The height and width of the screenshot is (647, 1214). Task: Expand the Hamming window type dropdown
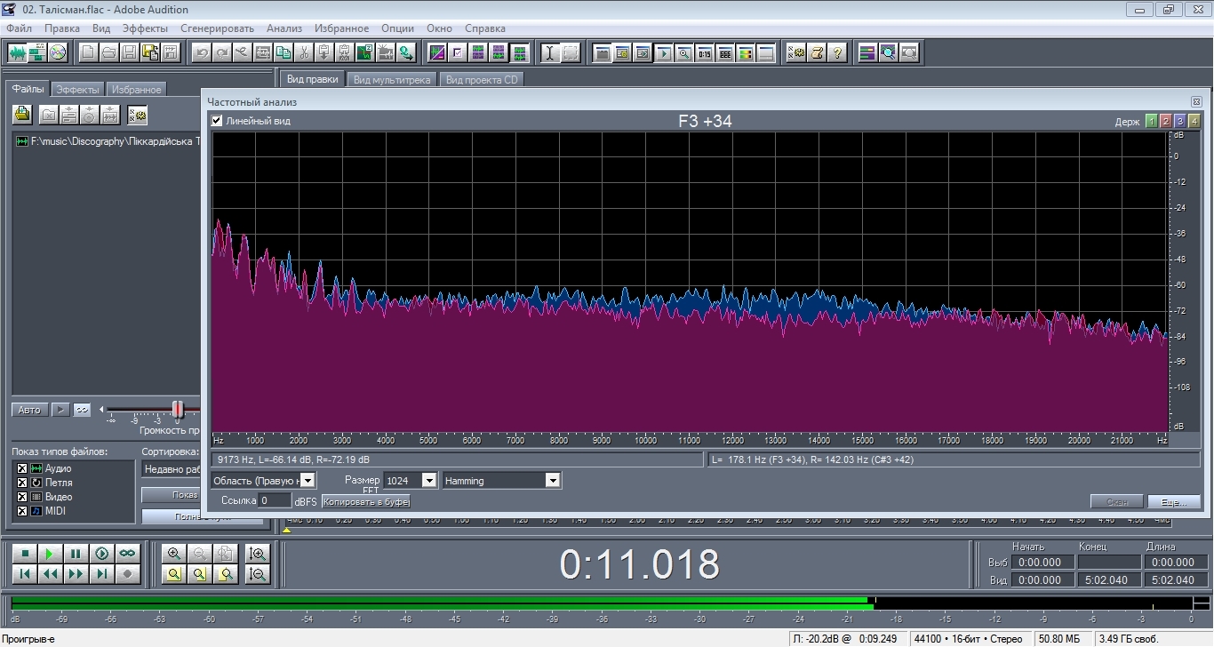click(x=552, y=481)
